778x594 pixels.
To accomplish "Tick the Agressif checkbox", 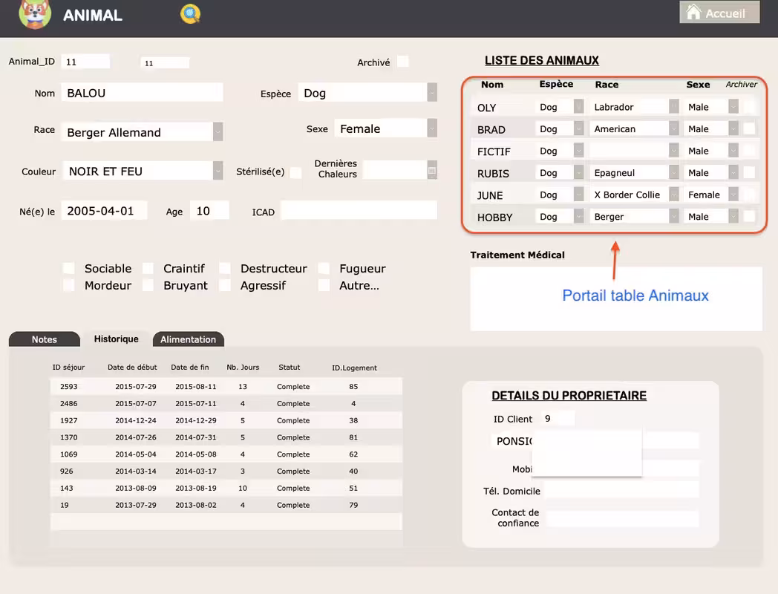I will pos(225,285).
